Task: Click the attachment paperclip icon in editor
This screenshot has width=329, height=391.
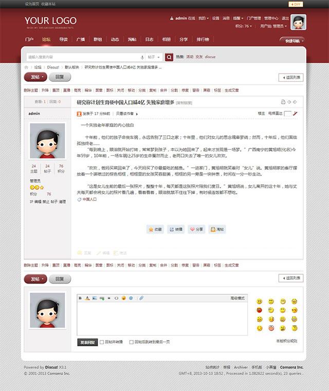Action: click(141, 298)
